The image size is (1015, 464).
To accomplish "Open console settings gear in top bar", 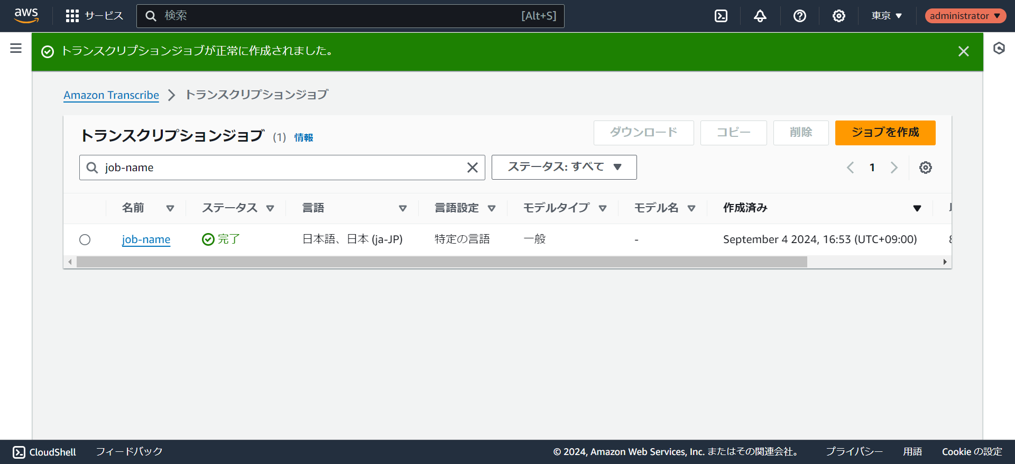I will (838, 16).
